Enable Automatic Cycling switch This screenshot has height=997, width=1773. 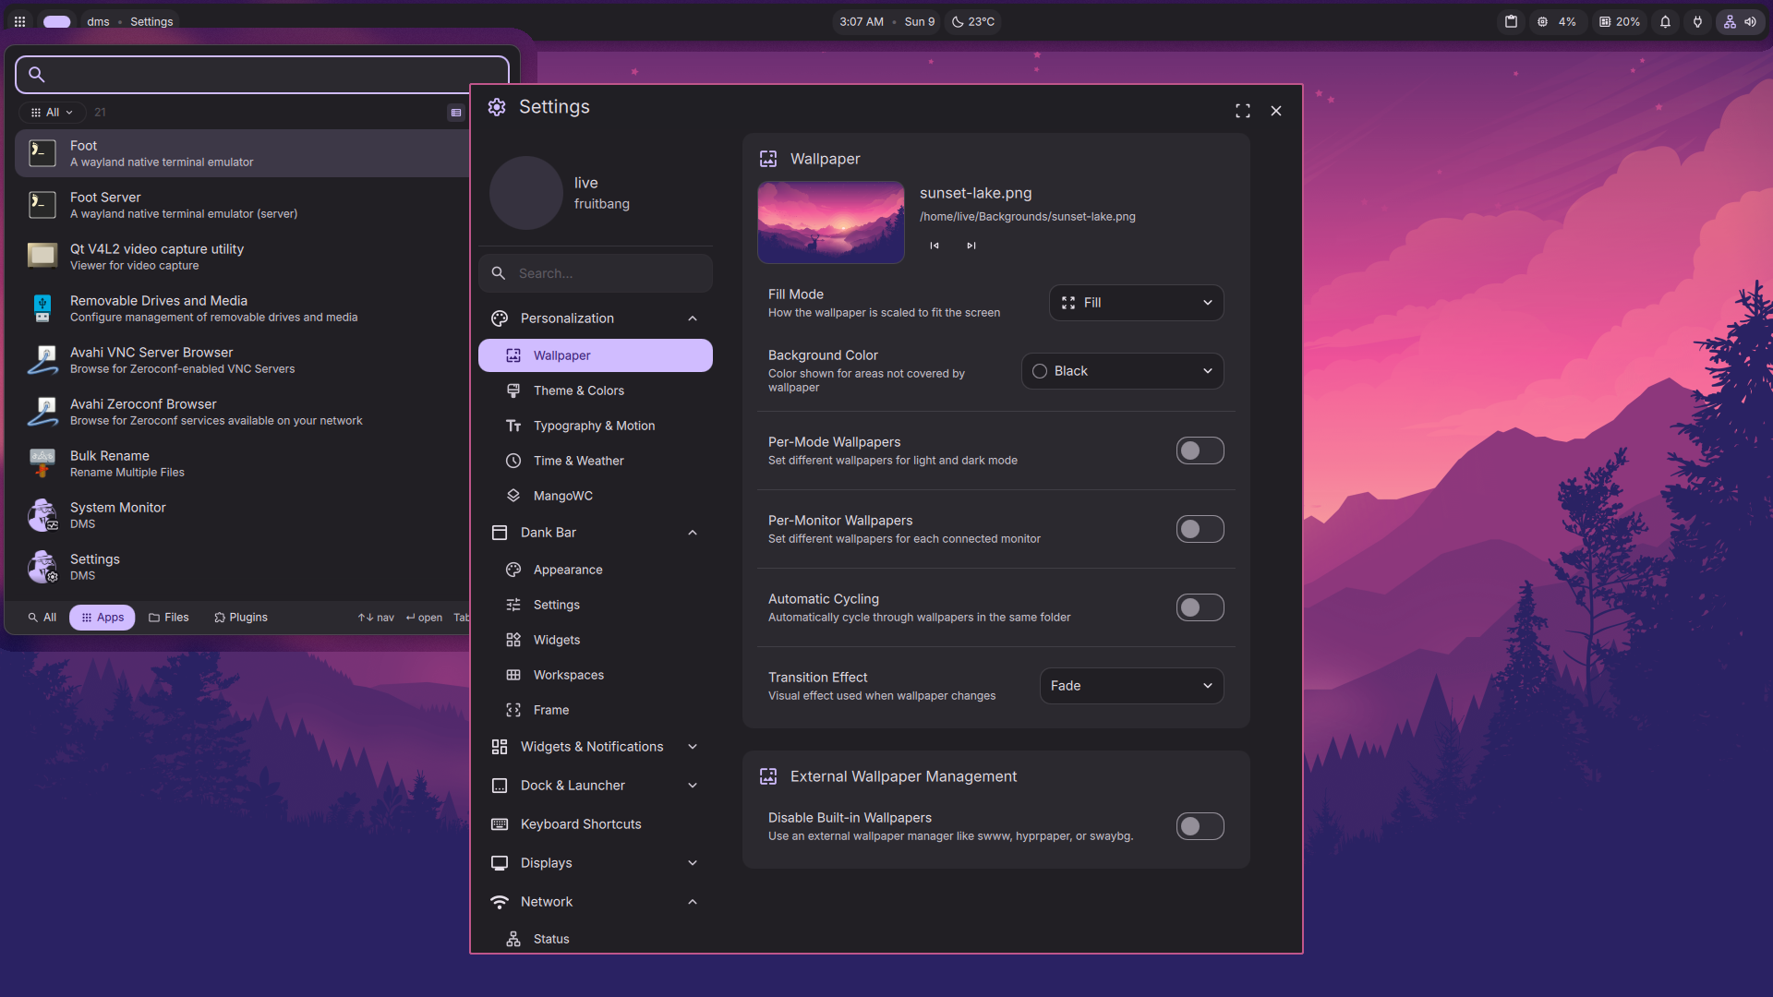point(1200,607)
